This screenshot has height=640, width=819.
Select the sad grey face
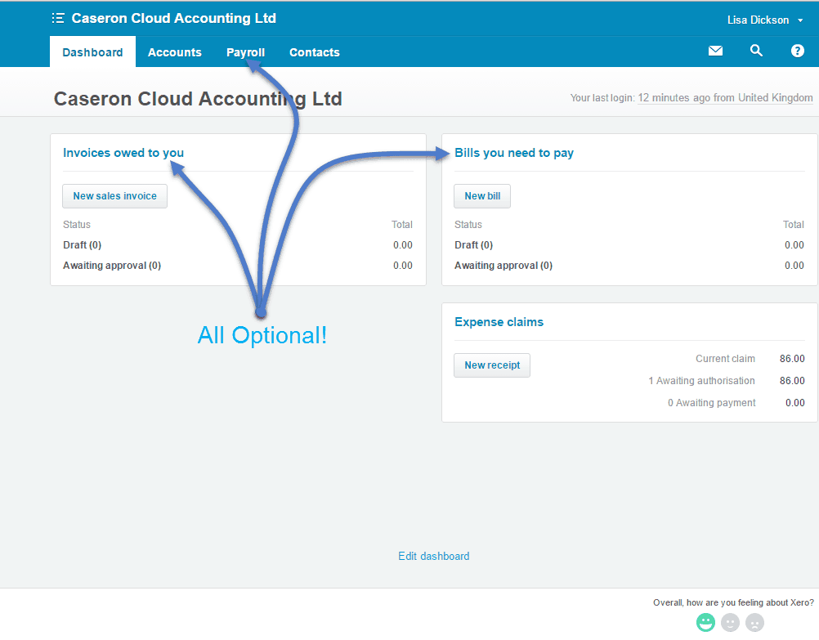point(754,622)
